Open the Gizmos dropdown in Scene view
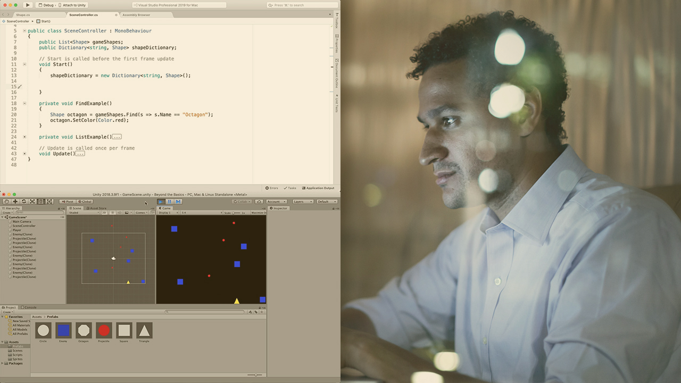 pos(142,212)
